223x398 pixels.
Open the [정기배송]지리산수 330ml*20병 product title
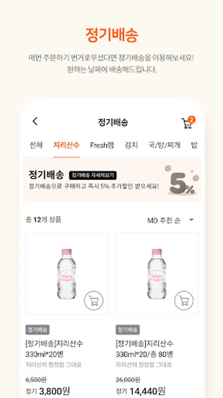pyautogui.click(x=54, y=349)
